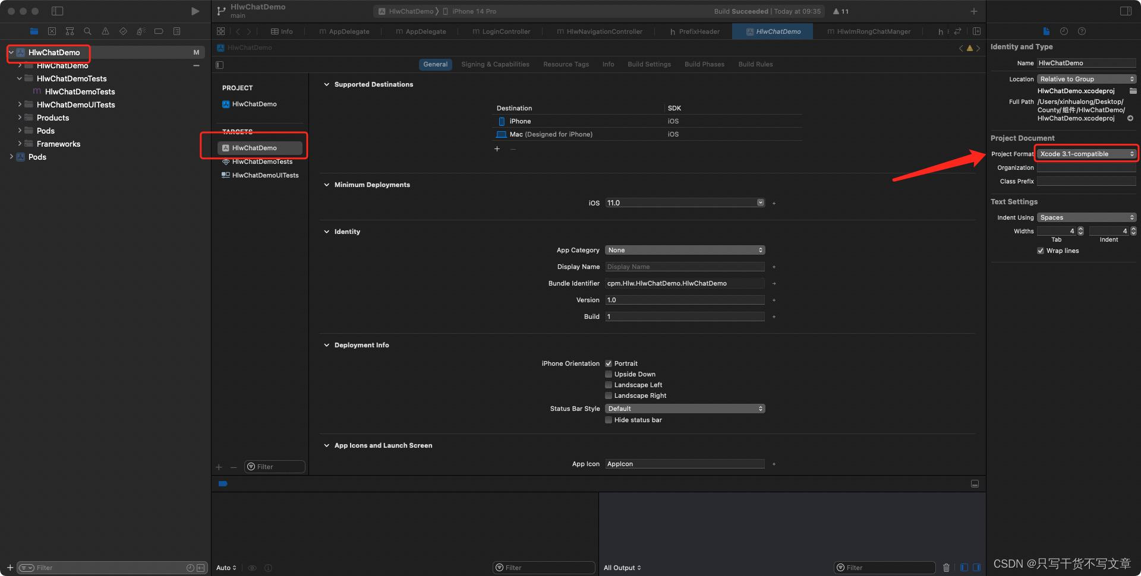Open App Category None dropdown

pos(685,250)
